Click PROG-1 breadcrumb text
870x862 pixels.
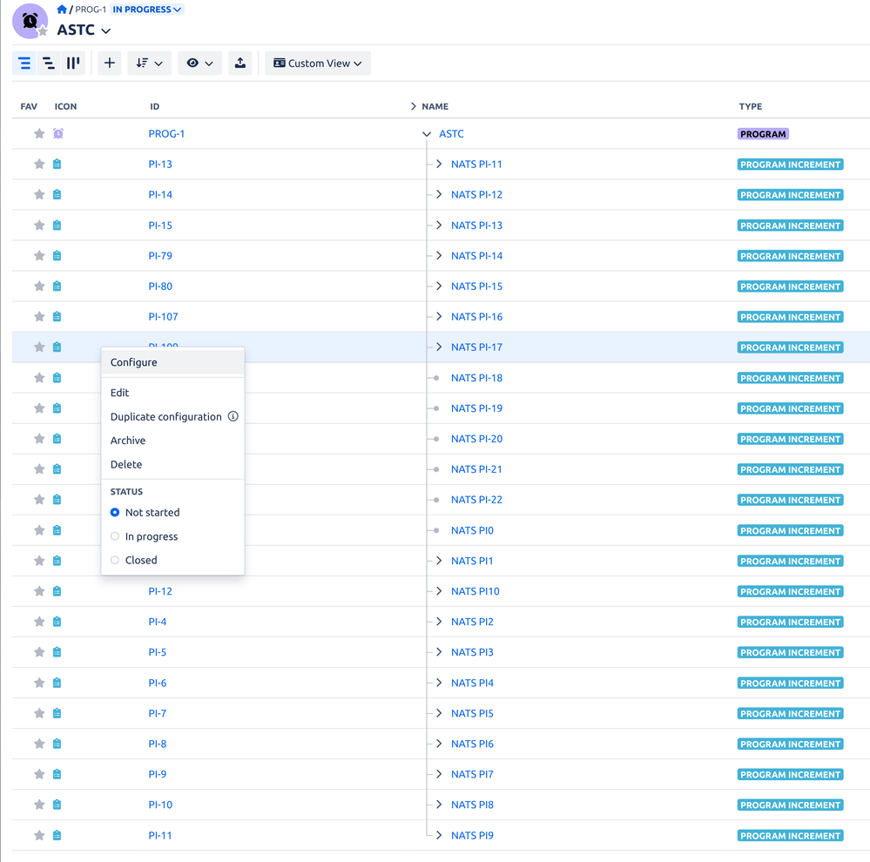point(91,10)
